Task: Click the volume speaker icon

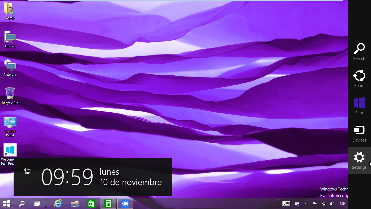Action: coord(332,204)
